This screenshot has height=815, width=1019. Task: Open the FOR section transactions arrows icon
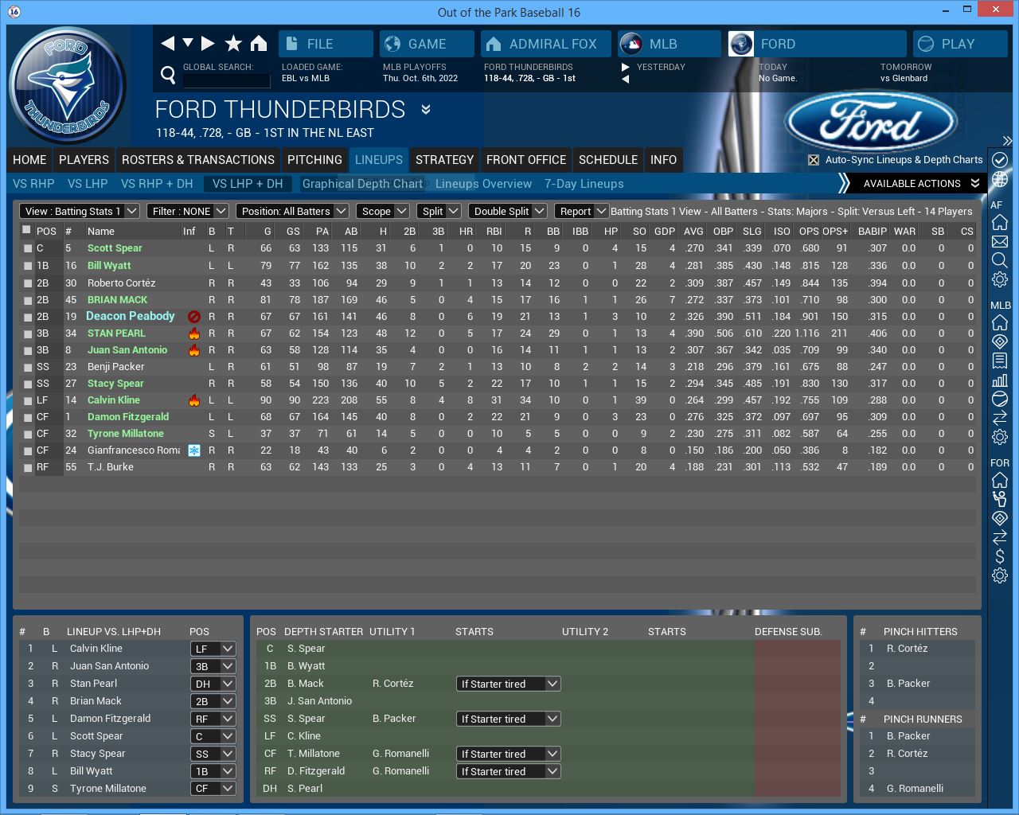[x=1000, y=537]
